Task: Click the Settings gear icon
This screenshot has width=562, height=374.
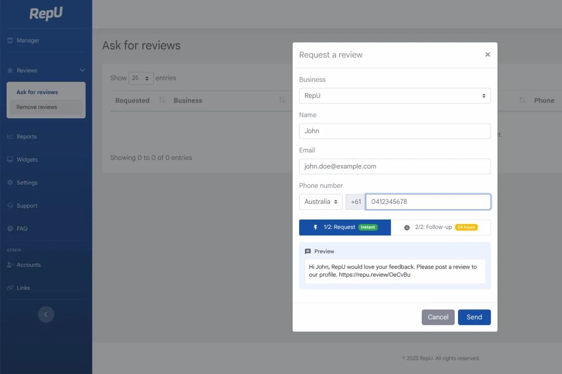Action: pos(10,182)
